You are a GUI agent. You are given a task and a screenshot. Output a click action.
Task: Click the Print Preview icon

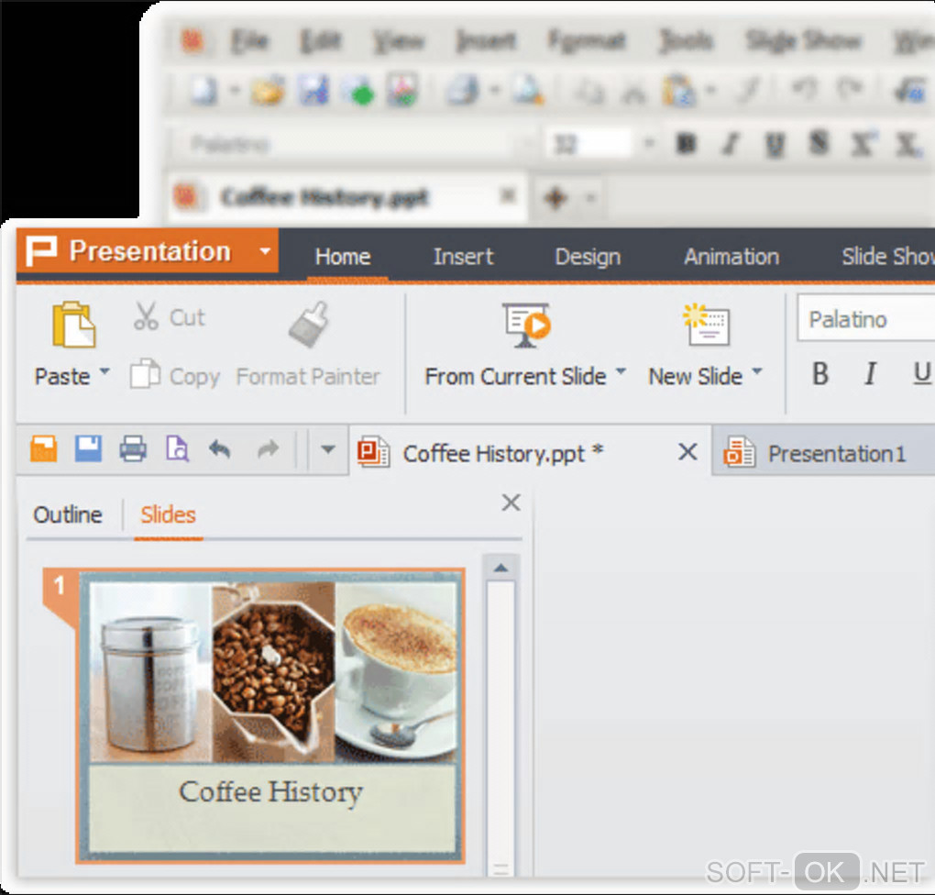click(177, 448)
